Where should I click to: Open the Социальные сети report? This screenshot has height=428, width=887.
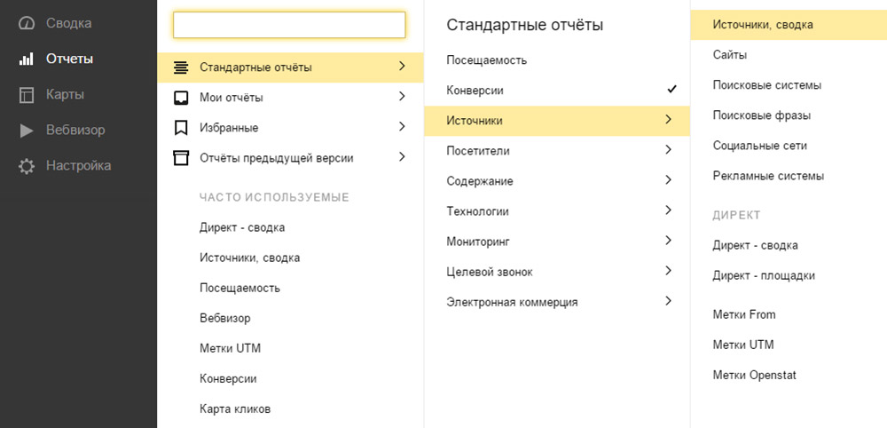pyautogui.click(x=759, y=146)
